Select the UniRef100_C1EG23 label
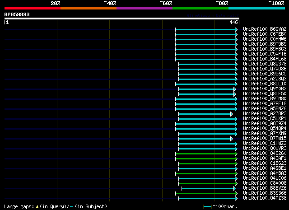The height and width of the screenshot is (210, 289). pyautogui.click(x=265, y=163)
